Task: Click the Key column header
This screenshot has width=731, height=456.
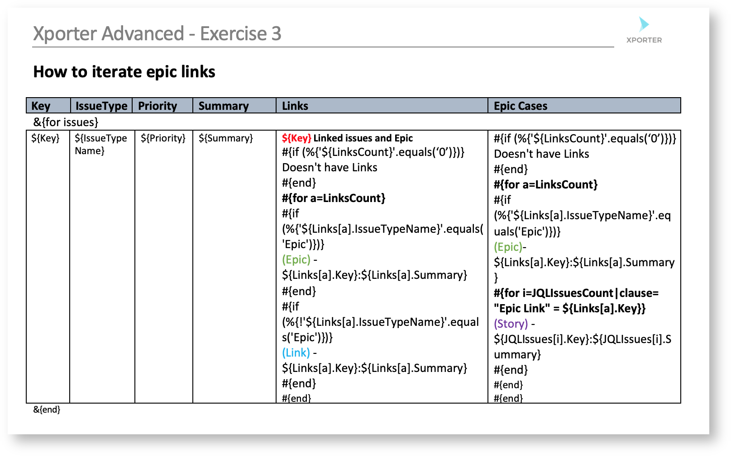Action: 41,106
